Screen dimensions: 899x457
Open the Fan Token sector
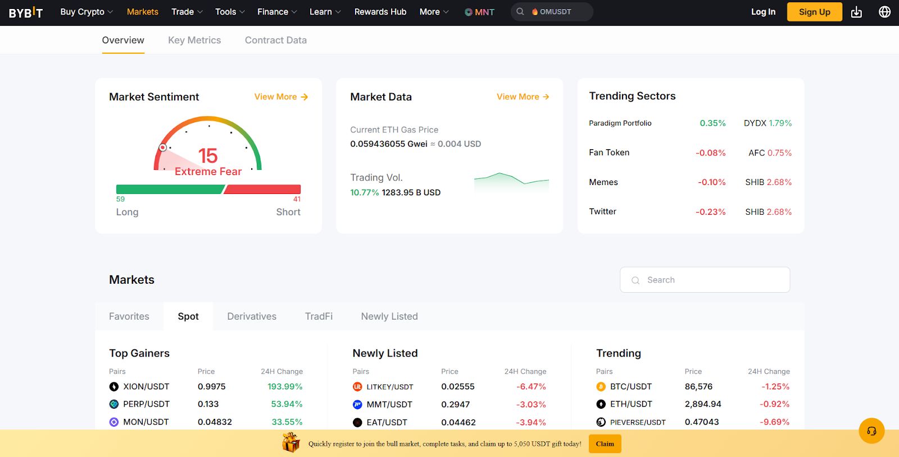pos(609,153)
